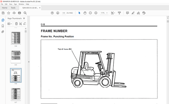The width and height of the screenshot is (169, 104).
Task: Print the document using the printer icon
Action: 20,13
